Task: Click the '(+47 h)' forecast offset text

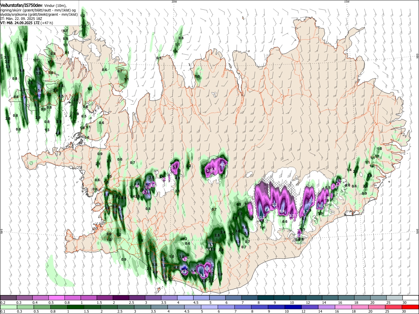Action: tap(47, 23)
